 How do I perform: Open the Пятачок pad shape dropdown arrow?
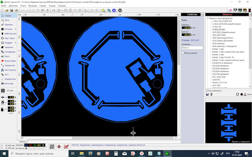click(x=15, y=29)
